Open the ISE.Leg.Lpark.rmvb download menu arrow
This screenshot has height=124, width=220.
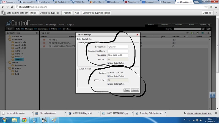pos(66,114)
